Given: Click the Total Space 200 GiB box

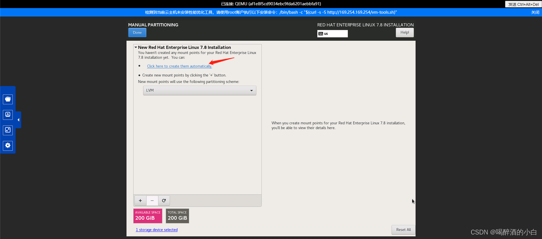Looking at the screenshot, I should 178,216.
